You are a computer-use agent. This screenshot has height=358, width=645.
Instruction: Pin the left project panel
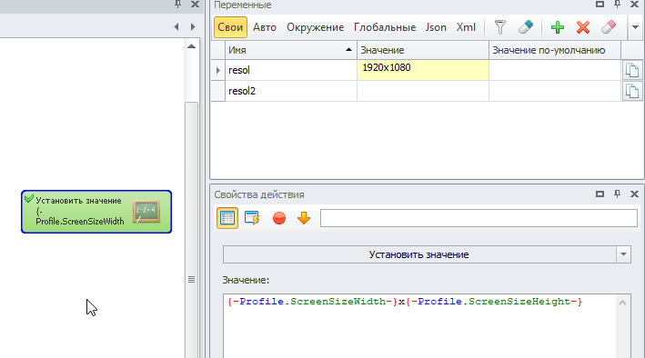177,5
